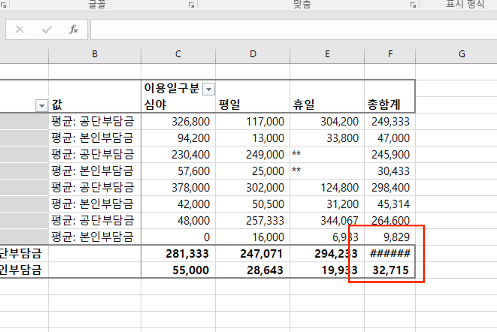Open the 맞춤 group dialog launcher
The width and height of the screenshot is (497, 332).
[413, 5]
